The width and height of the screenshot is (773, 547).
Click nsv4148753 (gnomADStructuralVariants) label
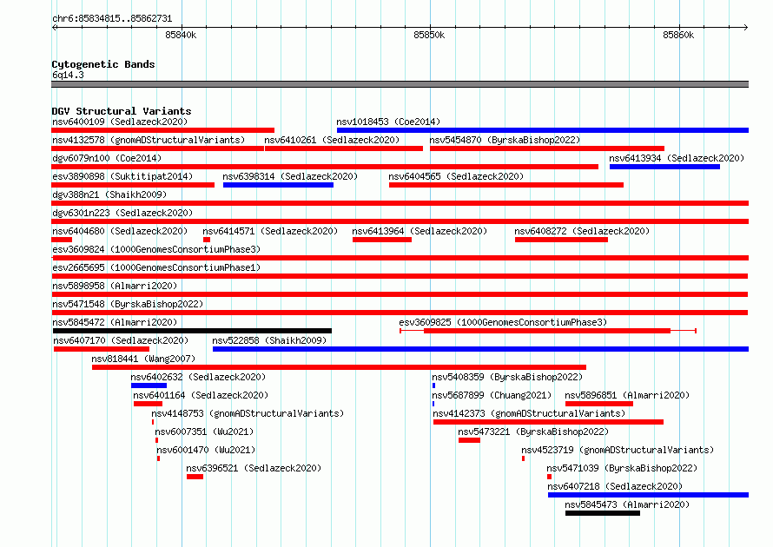click(248, 413)
